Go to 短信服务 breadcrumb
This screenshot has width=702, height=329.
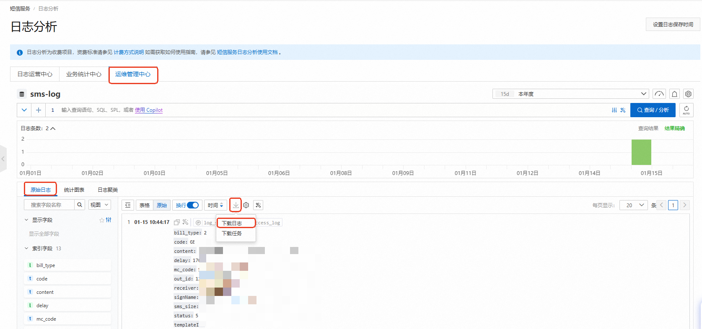[x=20, y=8]
